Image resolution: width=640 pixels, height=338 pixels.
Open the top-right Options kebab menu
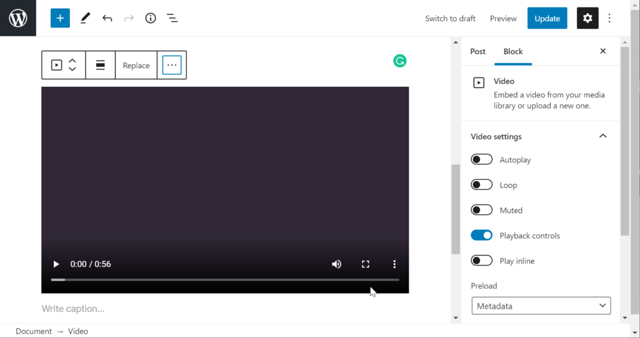tap(609, 18)
